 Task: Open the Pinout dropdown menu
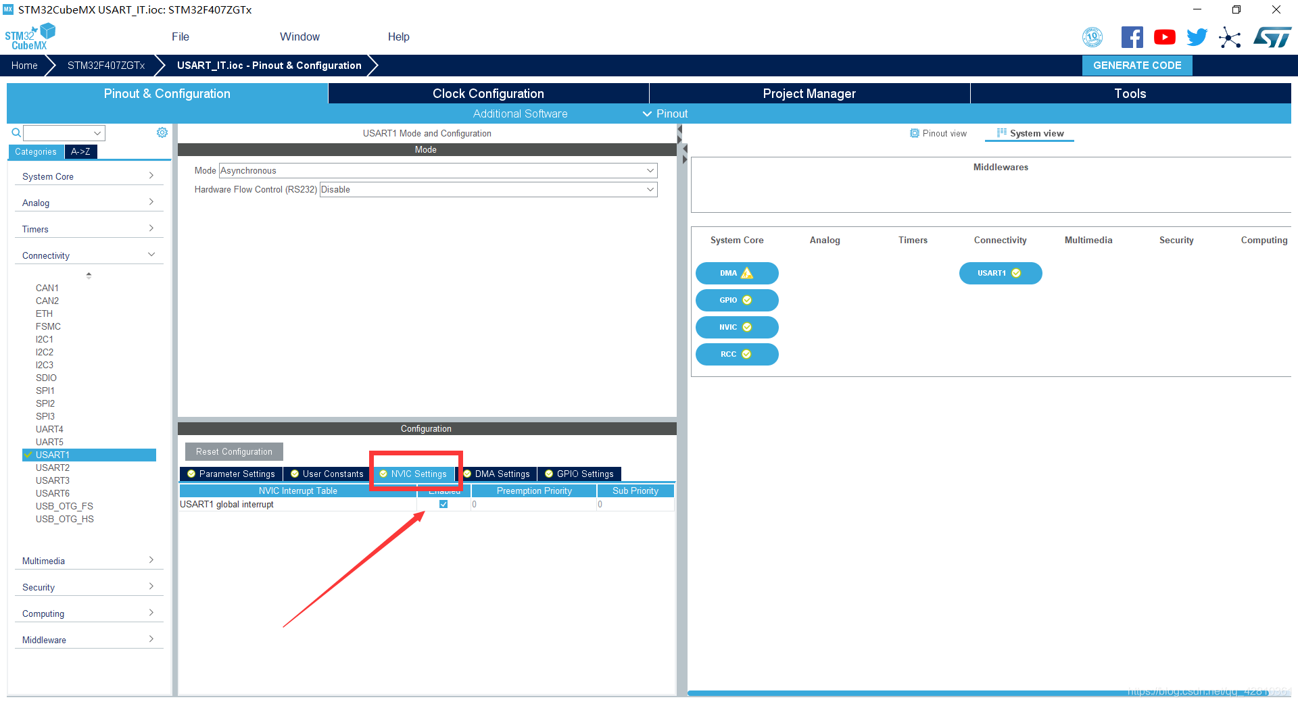[665, 114]
